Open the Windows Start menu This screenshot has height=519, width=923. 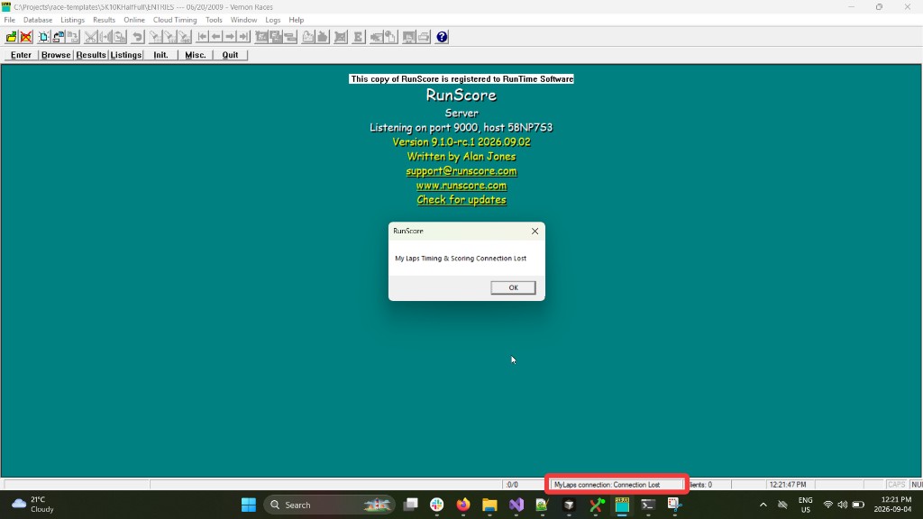(249, 505)
